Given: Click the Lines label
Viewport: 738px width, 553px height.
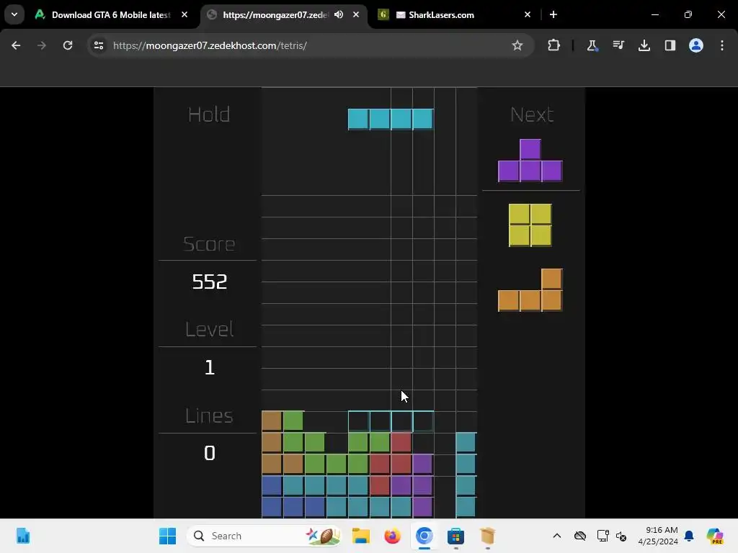Looking at the screenshot, I should tap(209, 415).
